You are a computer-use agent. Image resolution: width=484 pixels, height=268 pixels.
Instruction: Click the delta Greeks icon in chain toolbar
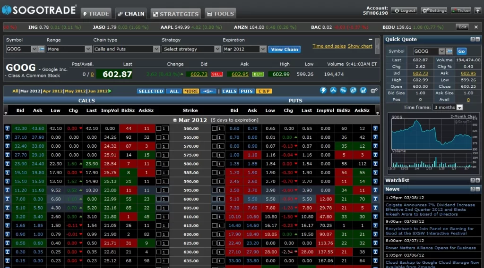click(x=353, y=91)
